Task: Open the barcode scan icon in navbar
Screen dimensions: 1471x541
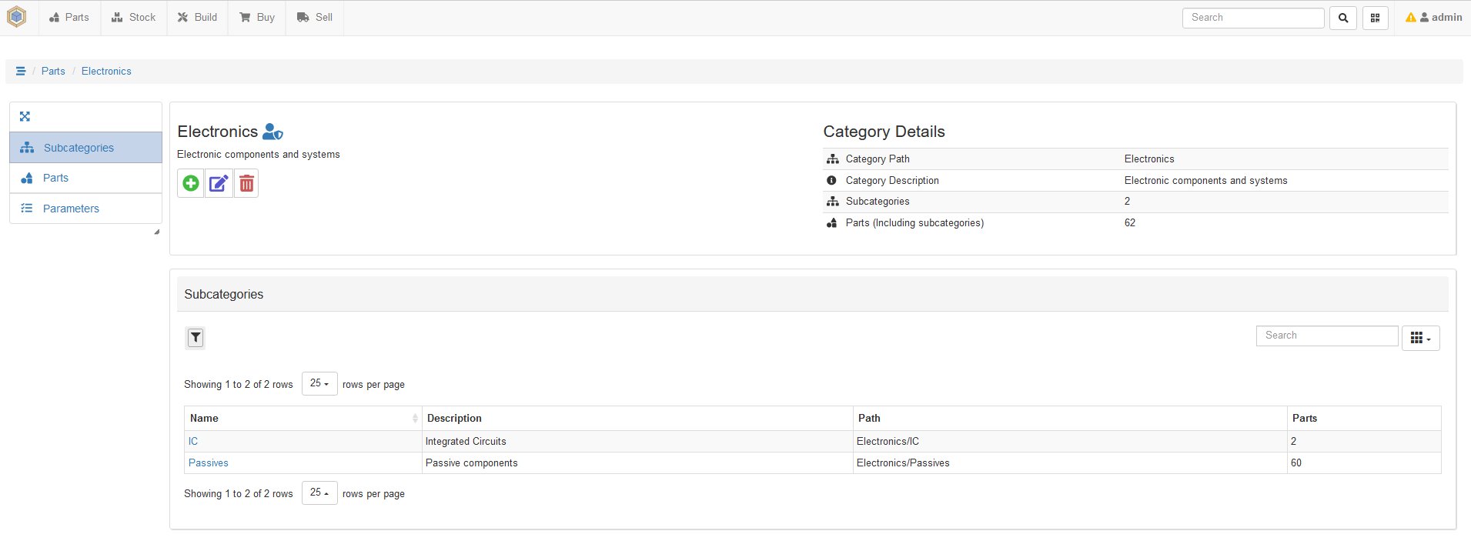Action: click(x=1375, y=18)
